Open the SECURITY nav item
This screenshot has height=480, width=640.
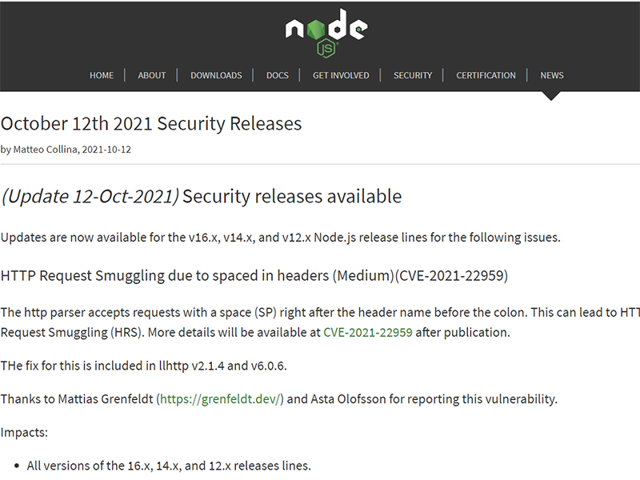point(413,75)
